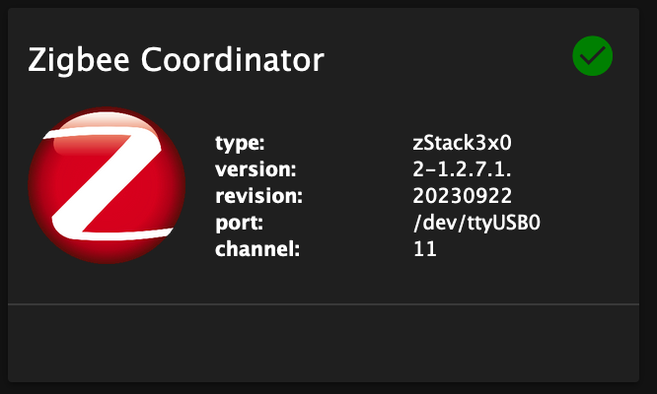The width and height of the screenshot is (657, 394).
Task: Select the revision value 20230922
Action: pyautogui.click(x=462, y=196)
